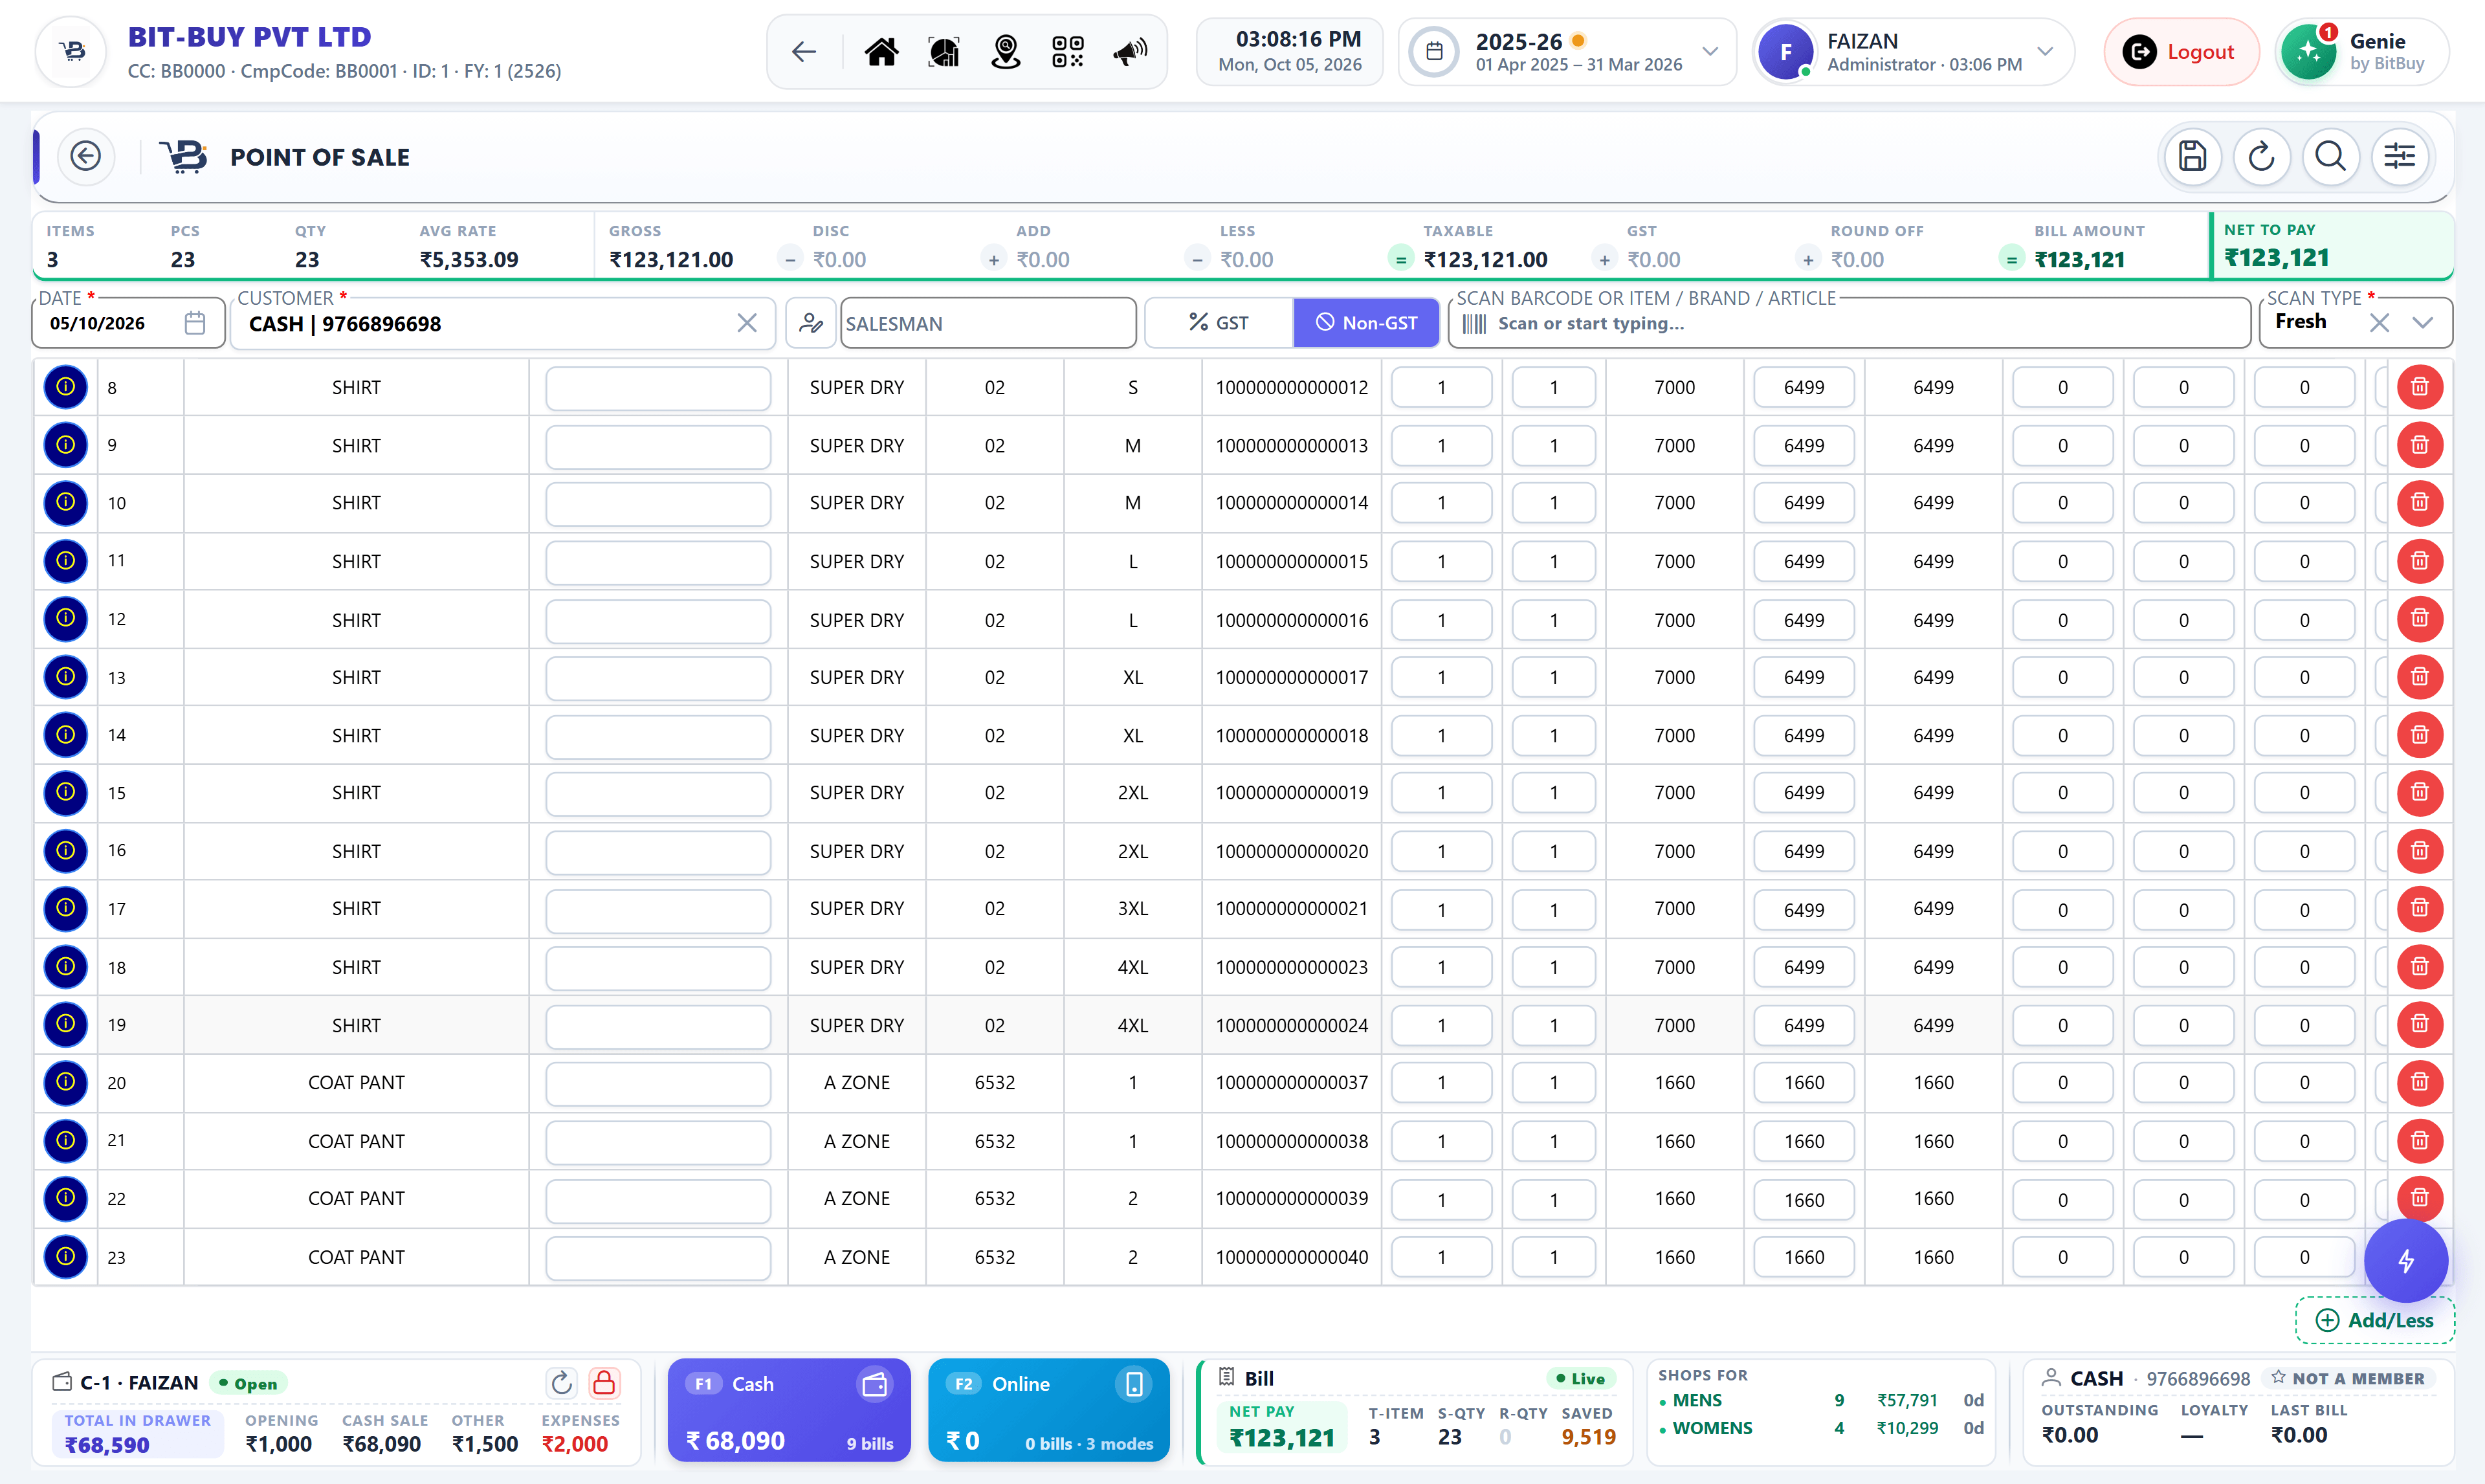The width and height of the screenshot is (2485, 1484).
Task: Click the back arrow in top toolbar
Action: point(804,51)
